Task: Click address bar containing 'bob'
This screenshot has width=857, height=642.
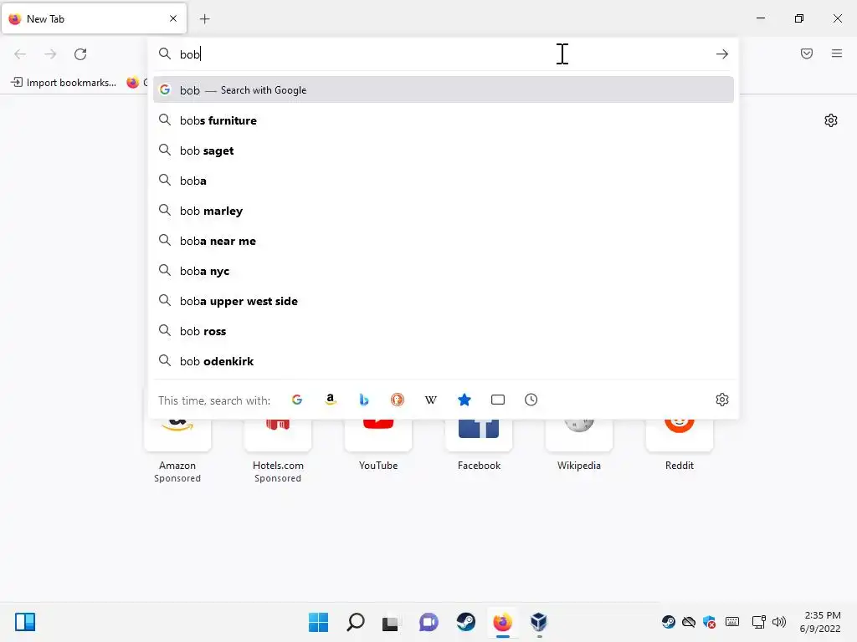Action: tap(444, 54)
